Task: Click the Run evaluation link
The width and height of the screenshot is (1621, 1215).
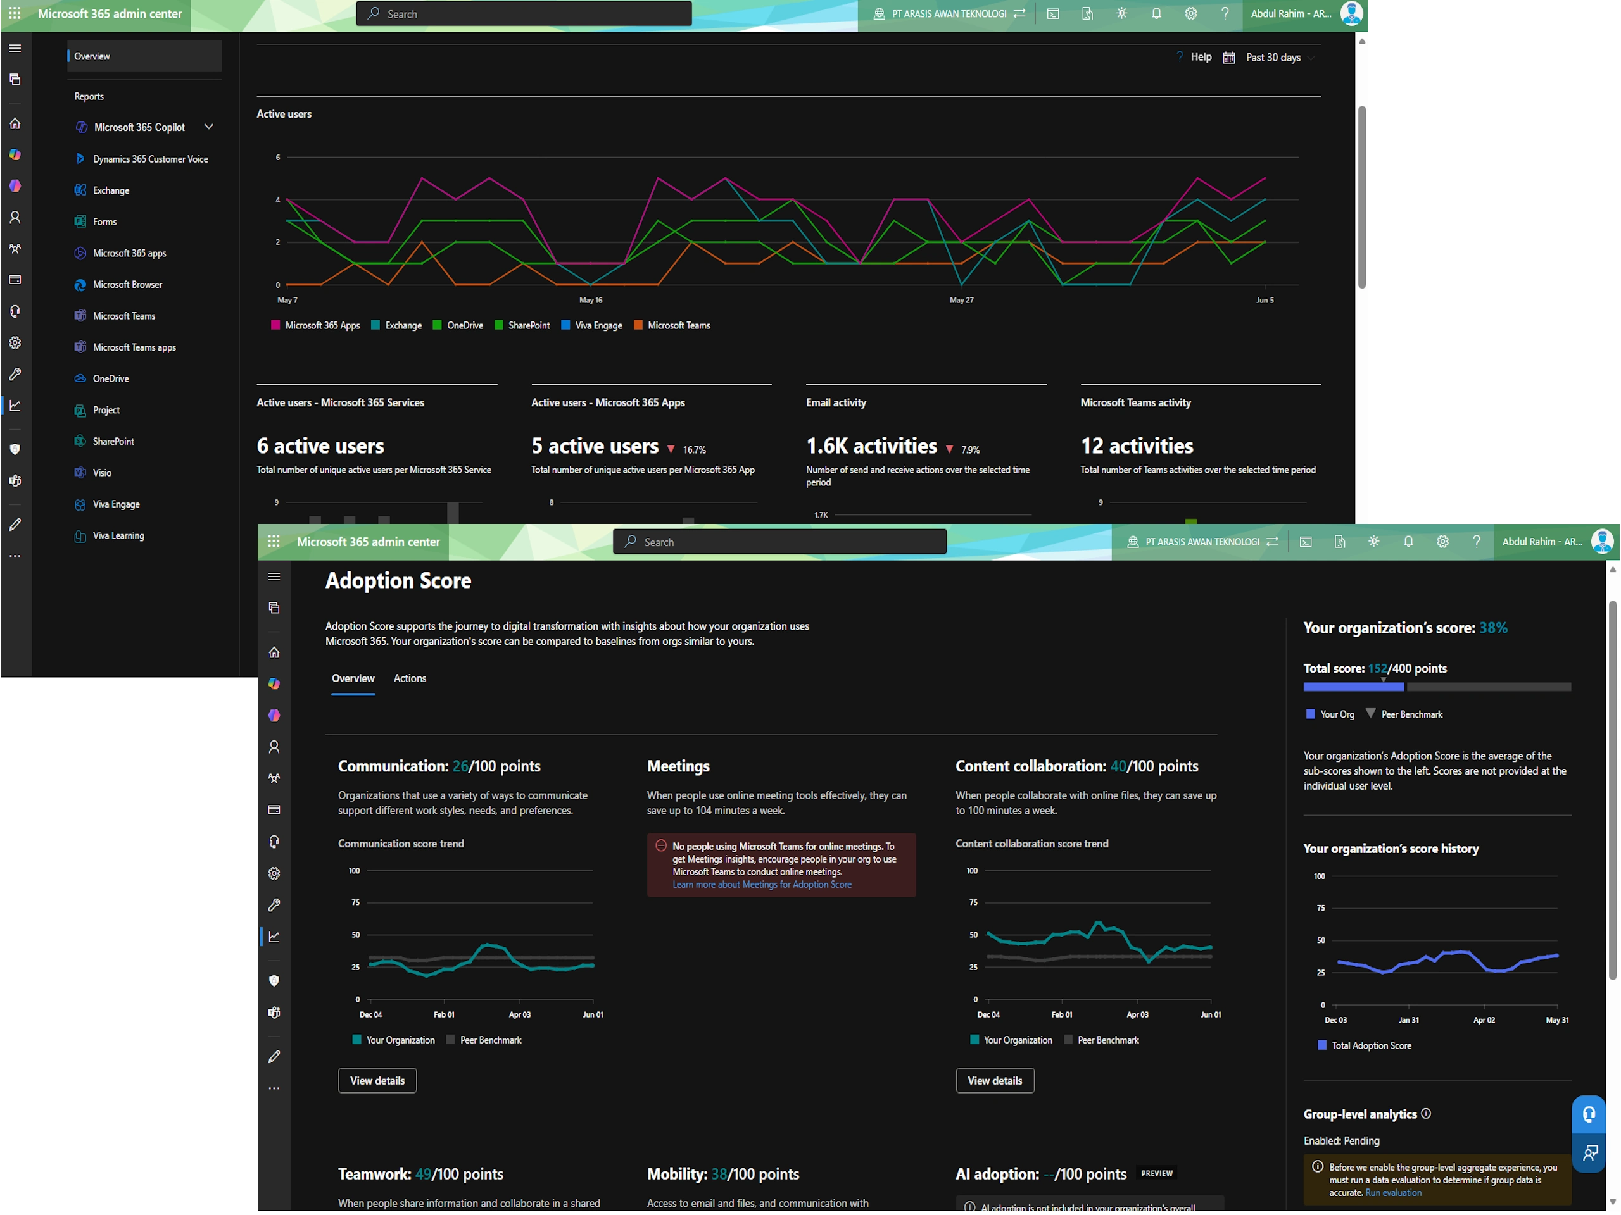Action: (1393, 1193)
